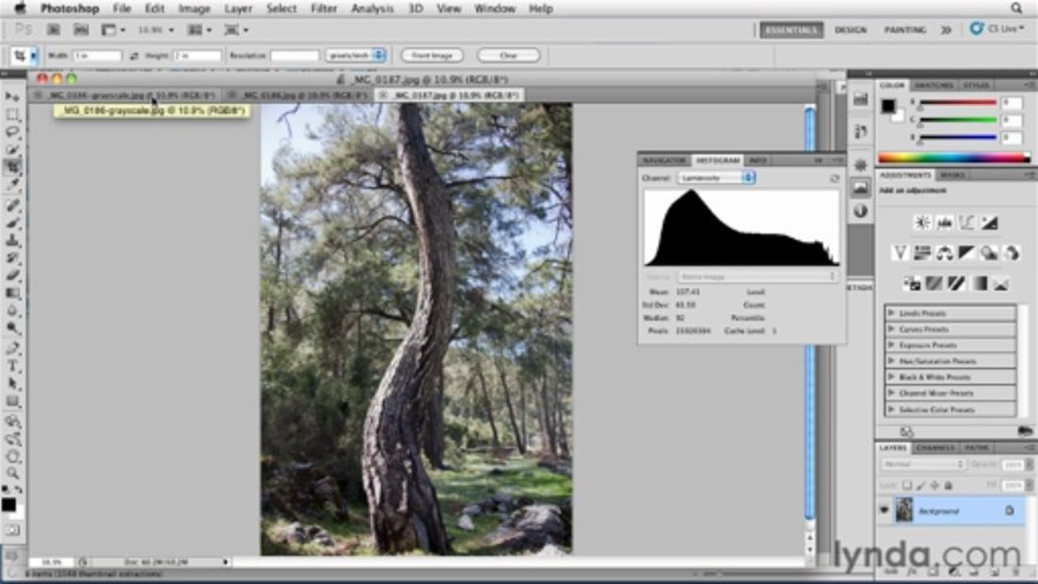The height and width of the screenshot is (584, 1038).
Task: Add a Curves adjustment
Action: pos(967,222)
